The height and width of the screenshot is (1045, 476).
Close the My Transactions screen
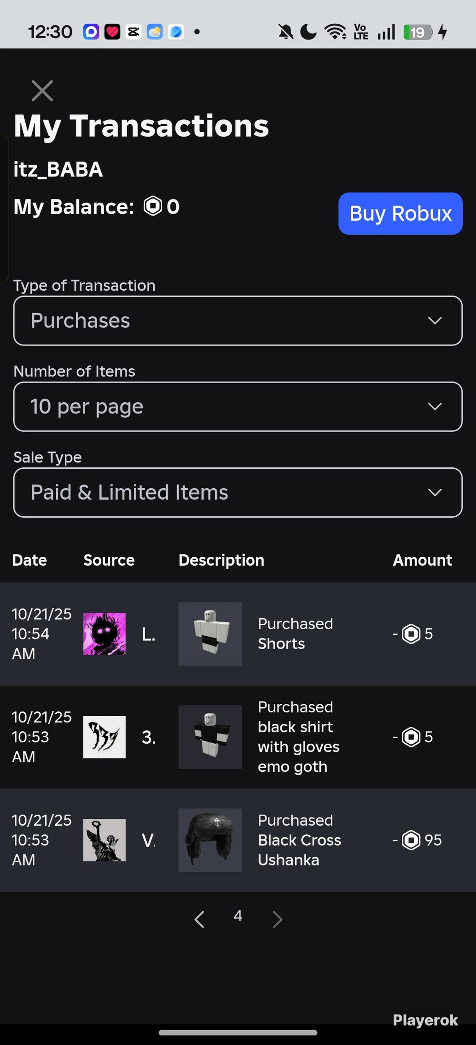pyautogui.click(x=42, y=90)
